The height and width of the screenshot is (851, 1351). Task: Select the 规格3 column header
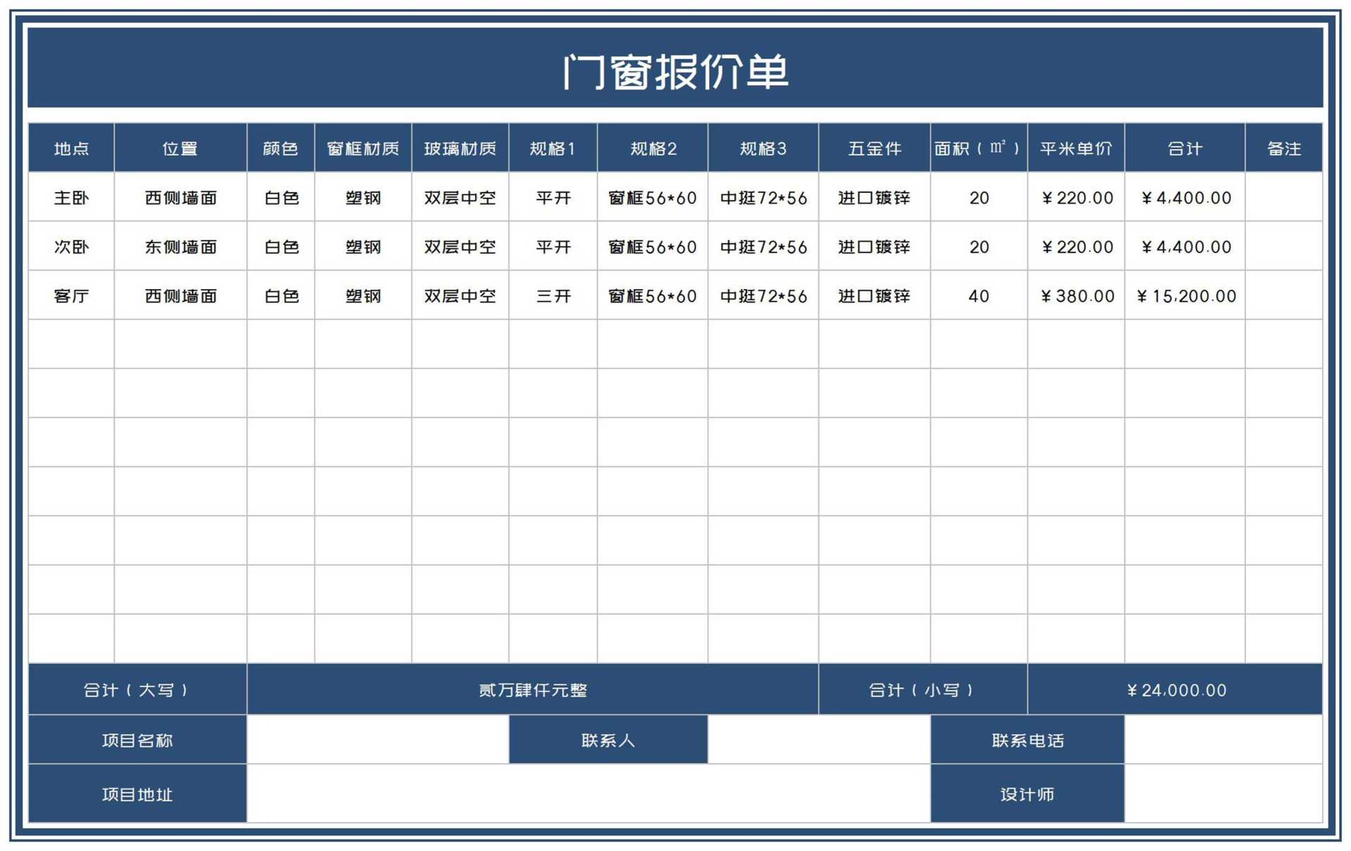tap(763, 148)
